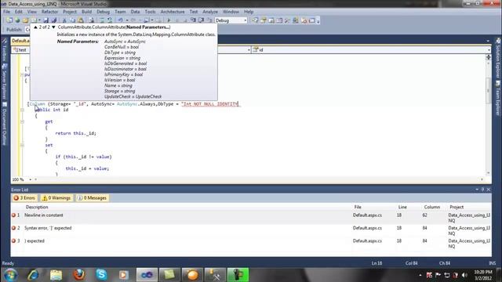Collapse the set accessor block
This screenshot has height=282, width=502.
pos(22,145)
